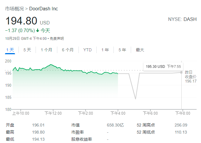Click the NYSE: DASH ticker label
201x143 pixels.
tap(182, 19)
